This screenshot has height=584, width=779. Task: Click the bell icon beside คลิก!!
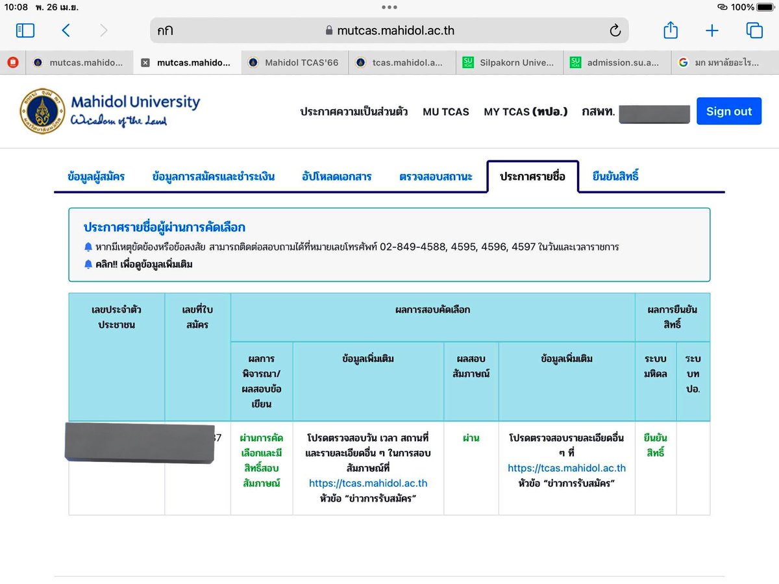click(88, 264)
